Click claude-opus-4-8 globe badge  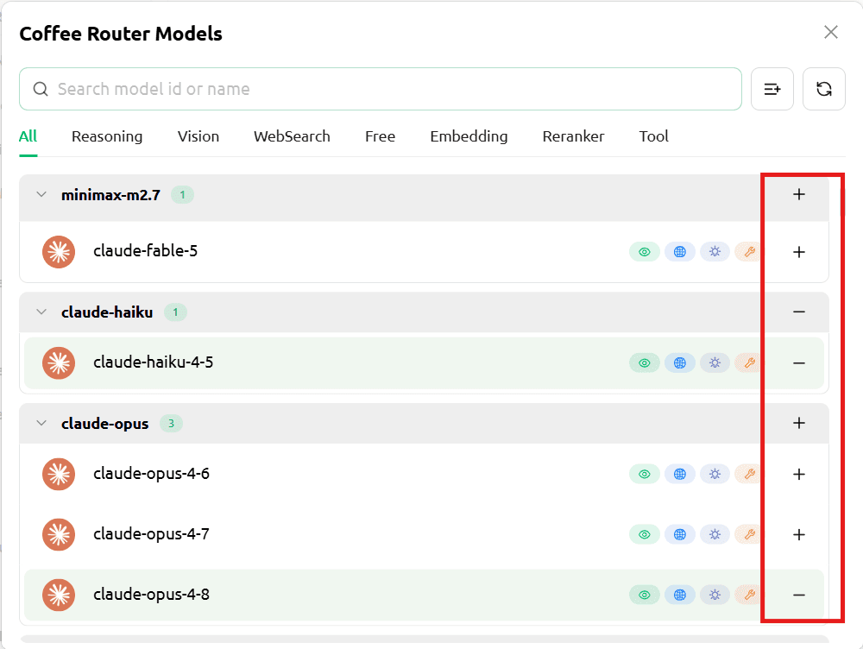680,595
